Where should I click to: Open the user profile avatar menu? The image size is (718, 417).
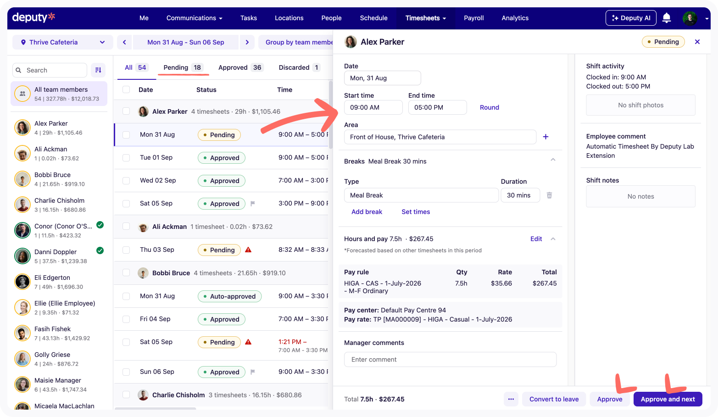[690, 18]
